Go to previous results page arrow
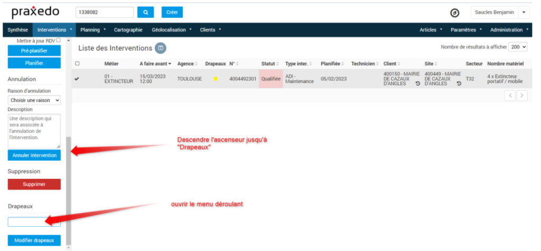 click(510, 95)
